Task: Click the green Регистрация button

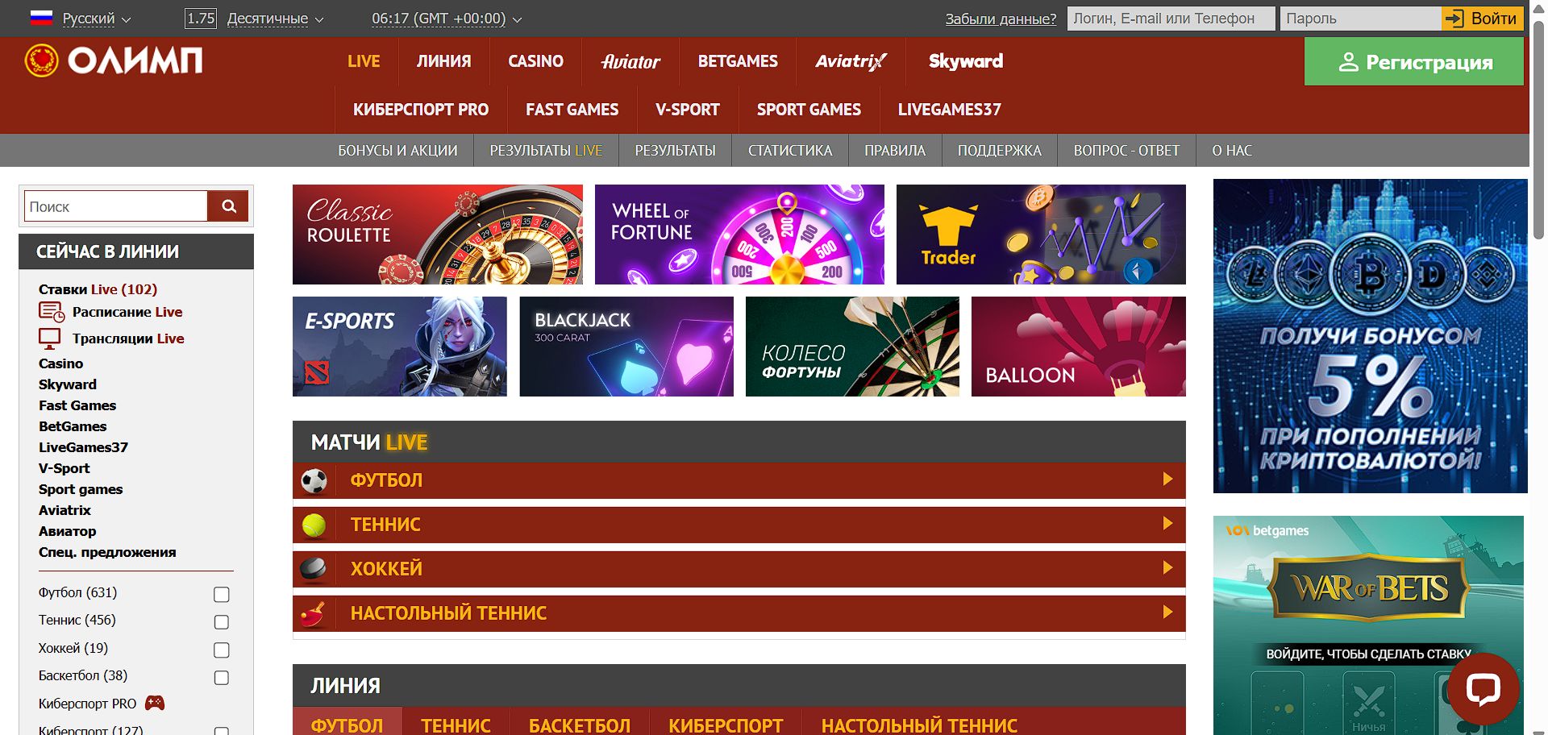Action: coord(1413,61)
